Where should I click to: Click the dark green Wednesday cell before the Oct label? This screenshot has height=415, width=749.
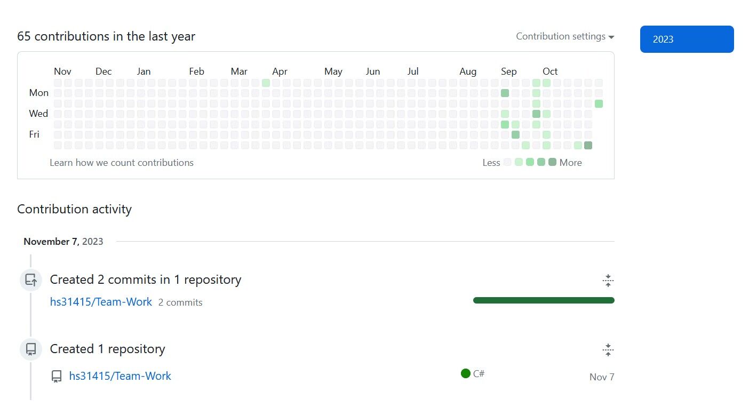click(x=536, y=114)
